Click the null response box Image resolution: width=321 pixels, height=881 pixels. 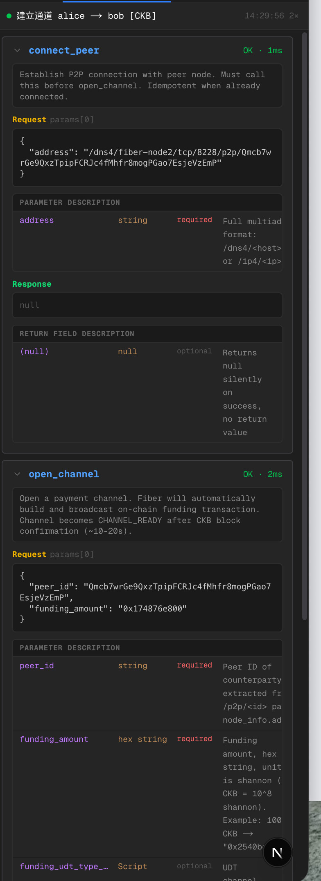click(147, 305)
